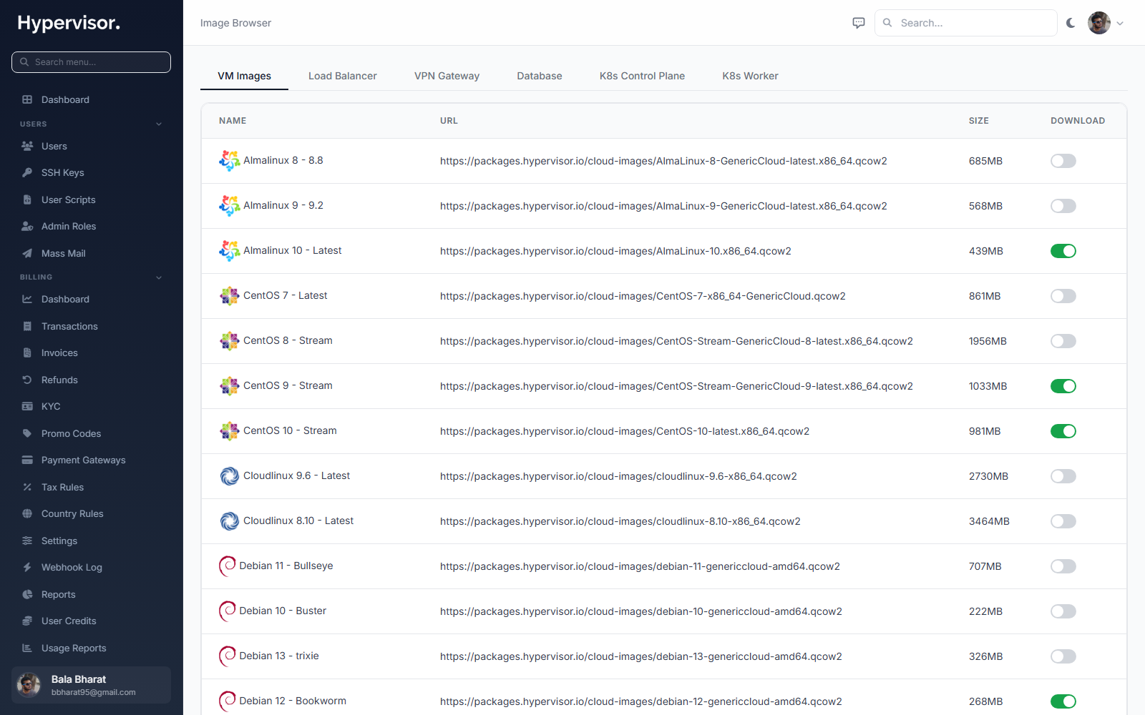This screenshot has width=1145, height=715.
Task: Click the Invoices icon
Action: tap(27, 352)
